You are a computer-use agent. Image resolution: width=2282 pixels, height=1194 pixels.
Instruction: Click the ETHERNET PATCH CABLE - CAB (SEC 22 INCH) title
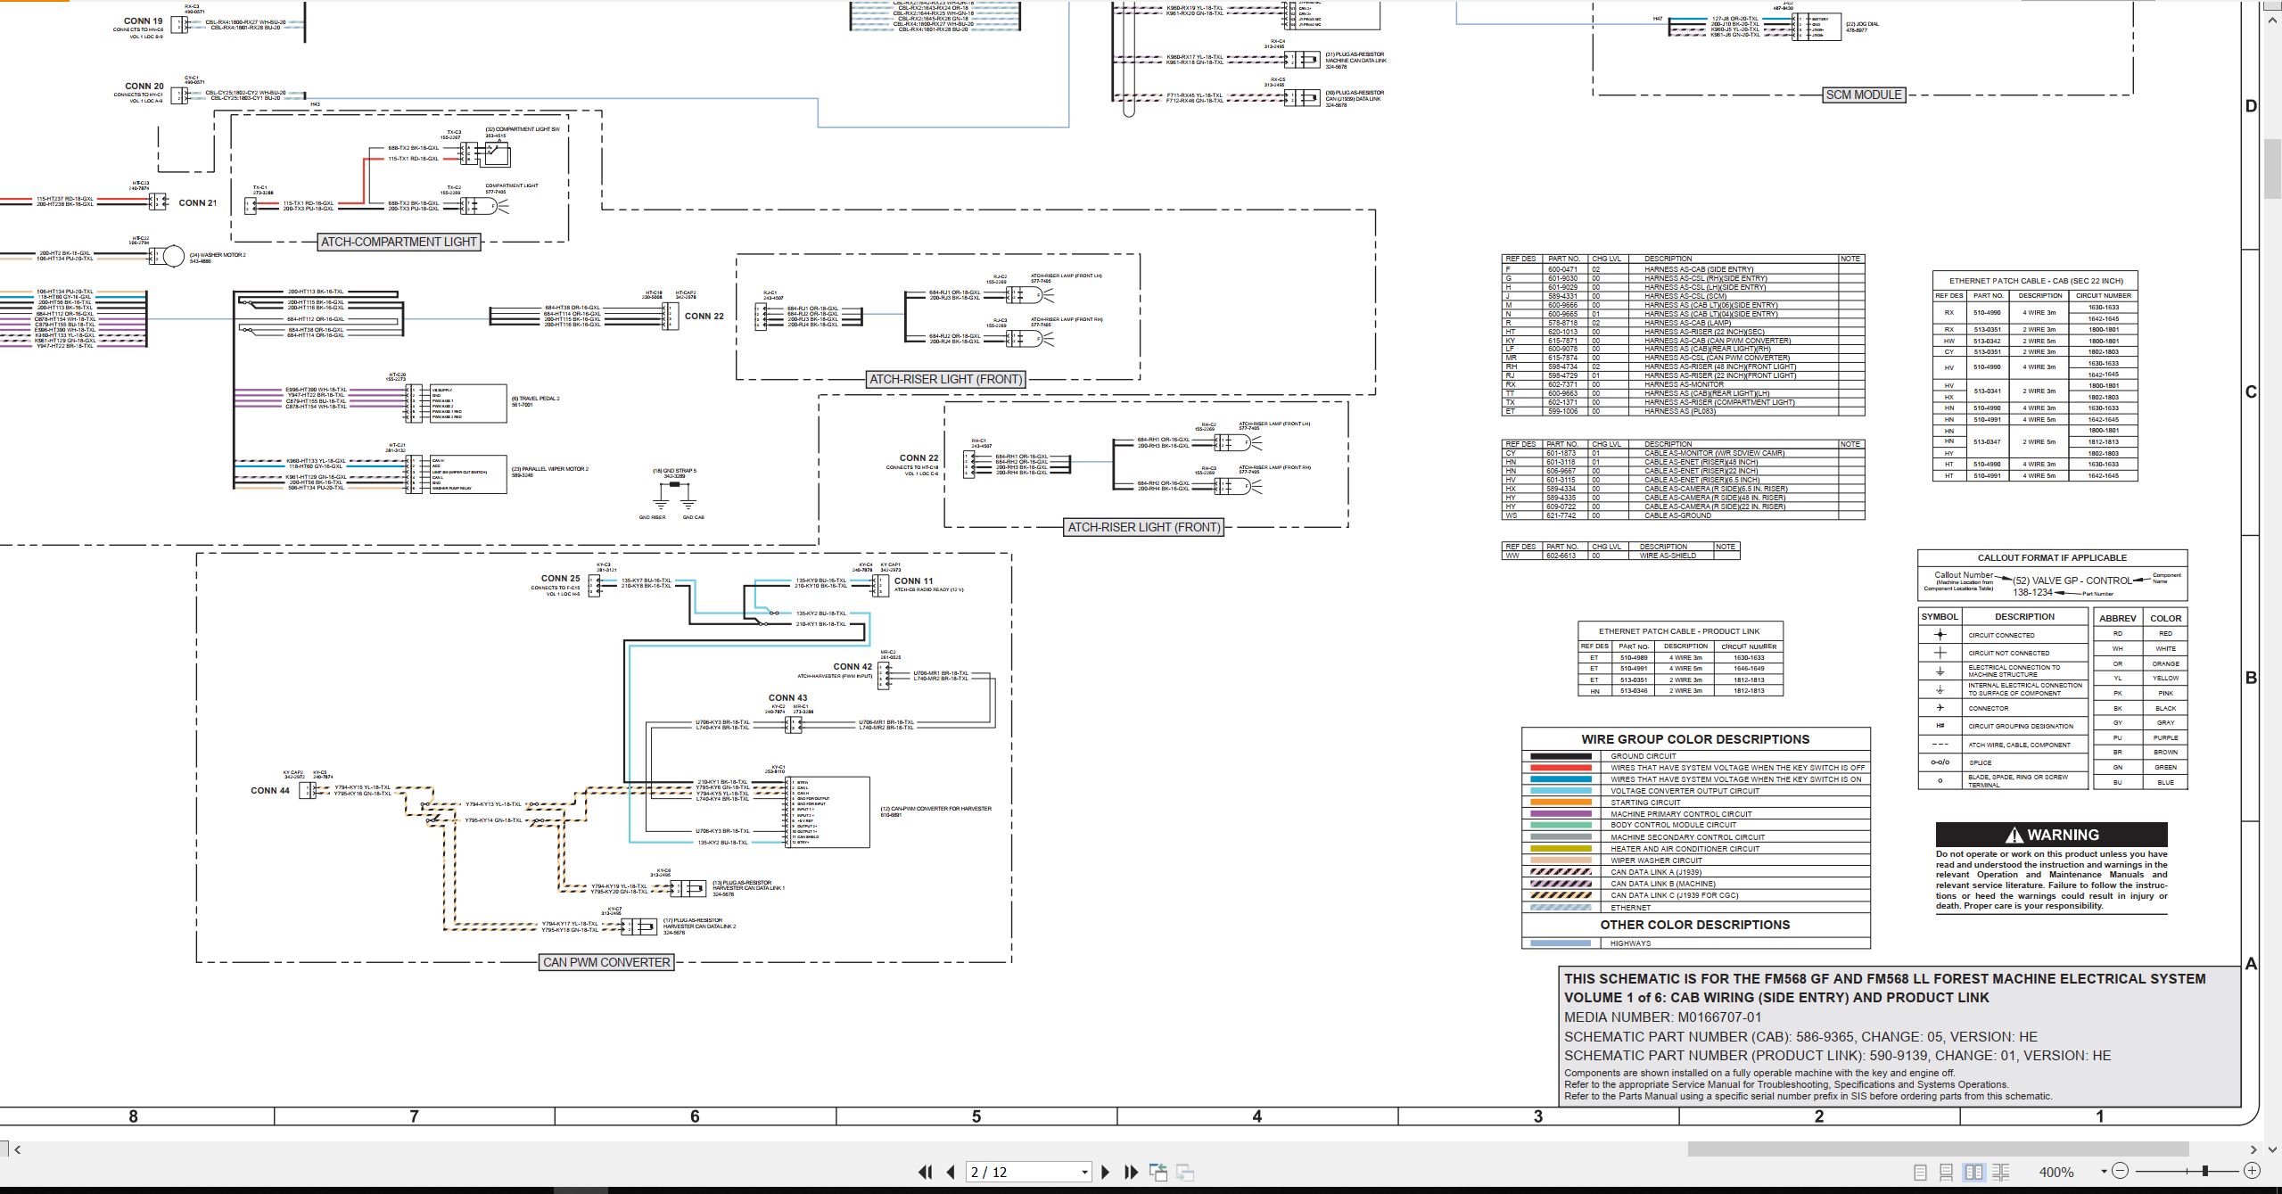pyautogui.click(x=2034, y=281)
